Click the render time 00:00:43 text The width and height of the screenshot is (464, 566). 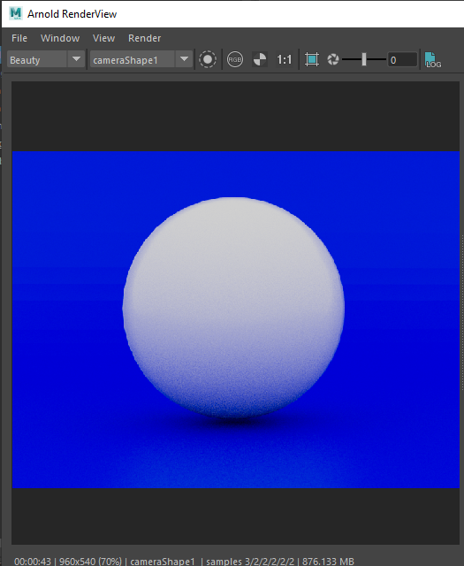pos(33,562)
